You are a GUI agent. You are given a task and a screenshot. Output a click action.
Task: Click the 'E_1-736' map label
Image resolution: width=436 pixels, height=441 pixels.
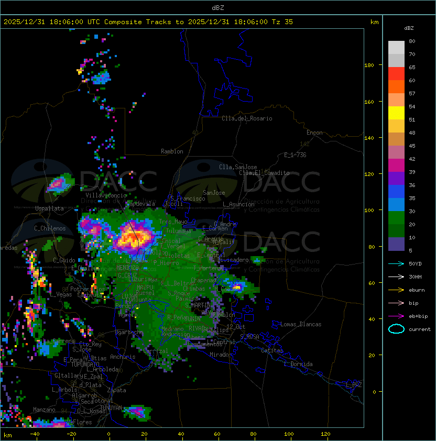coord(295,155)
